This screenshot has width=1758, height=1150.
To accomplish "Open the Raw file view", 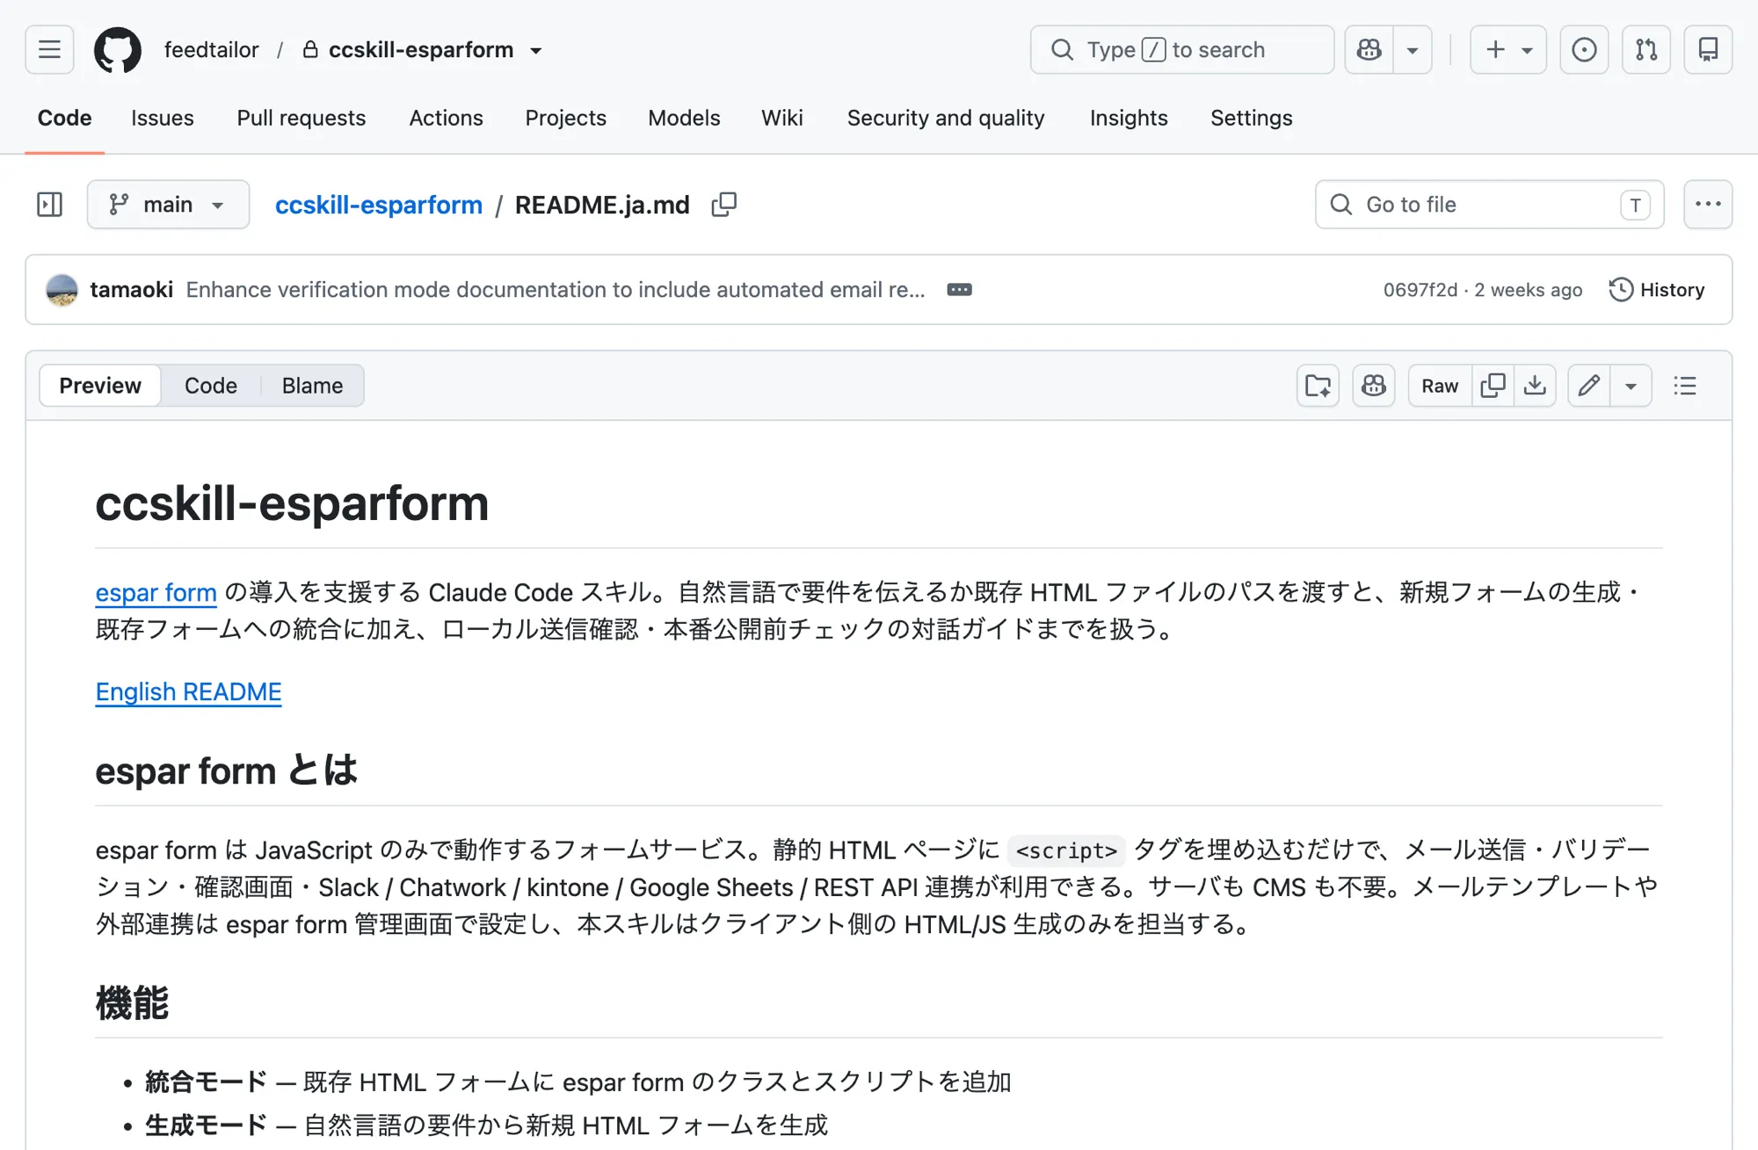I will [x=1440, y=386].
